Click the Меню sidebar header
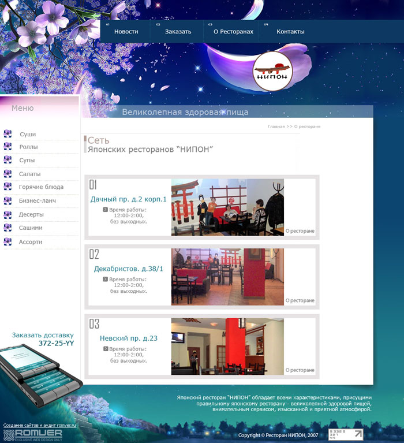Image resolution: width=404 pixels, height=443 pixels. [23, 108]
